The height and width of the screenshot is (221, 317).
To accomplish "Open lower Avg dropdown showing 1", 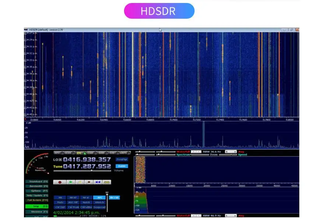I will [x=231, y=216].
